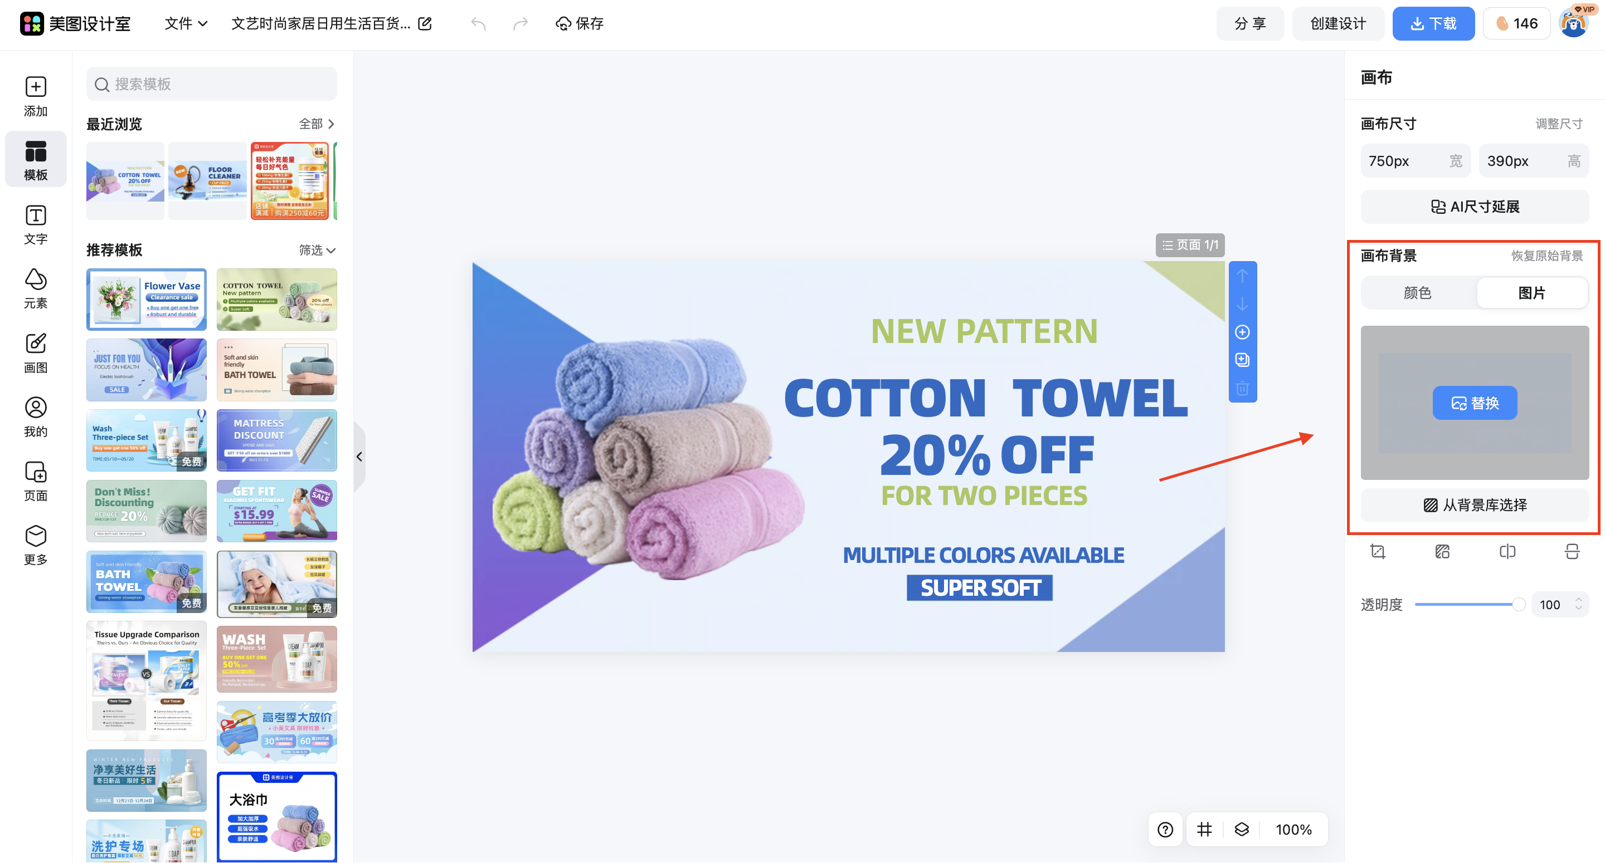Open the 画图 drawing tool
1605x863 pixels.
tap(36, 353)
